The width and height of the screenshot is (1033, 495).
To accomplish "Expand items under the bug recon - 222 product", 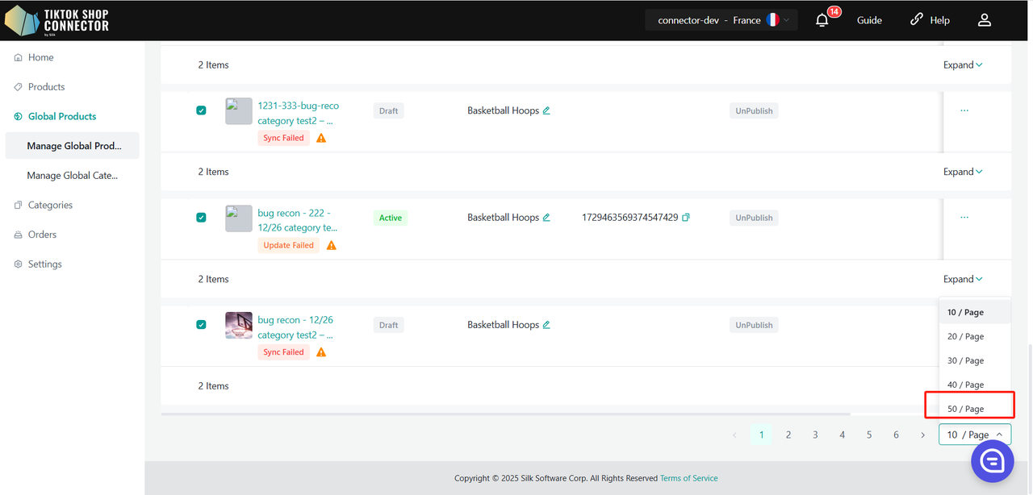I will click(963, 279).
